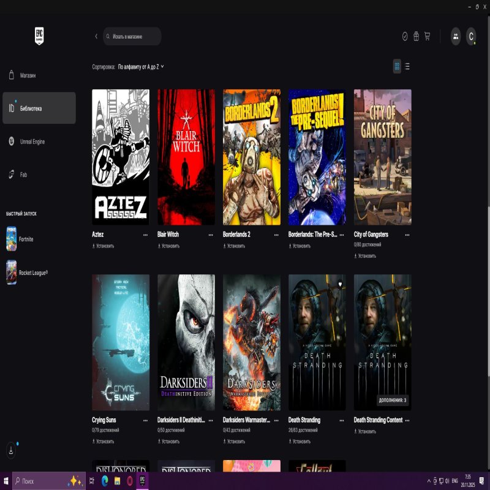Toggle favorite heart on Death Stranding cover
This screenshot has width=490, height=490.
pos(340,284)
